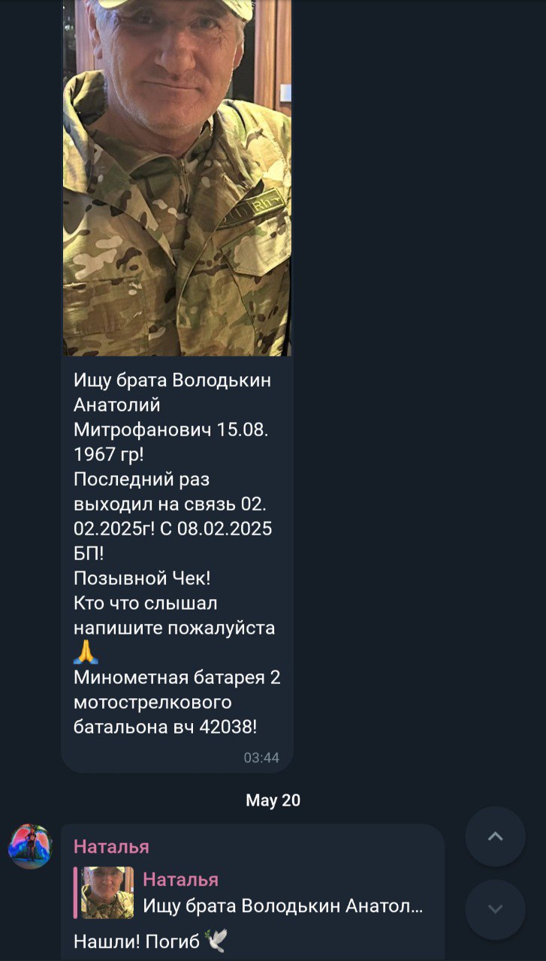Viewport: 546px width, 961px height.
Task: Tap the 03:44 message timestamp
Action: pyautogui.click(x=261, y=758)
